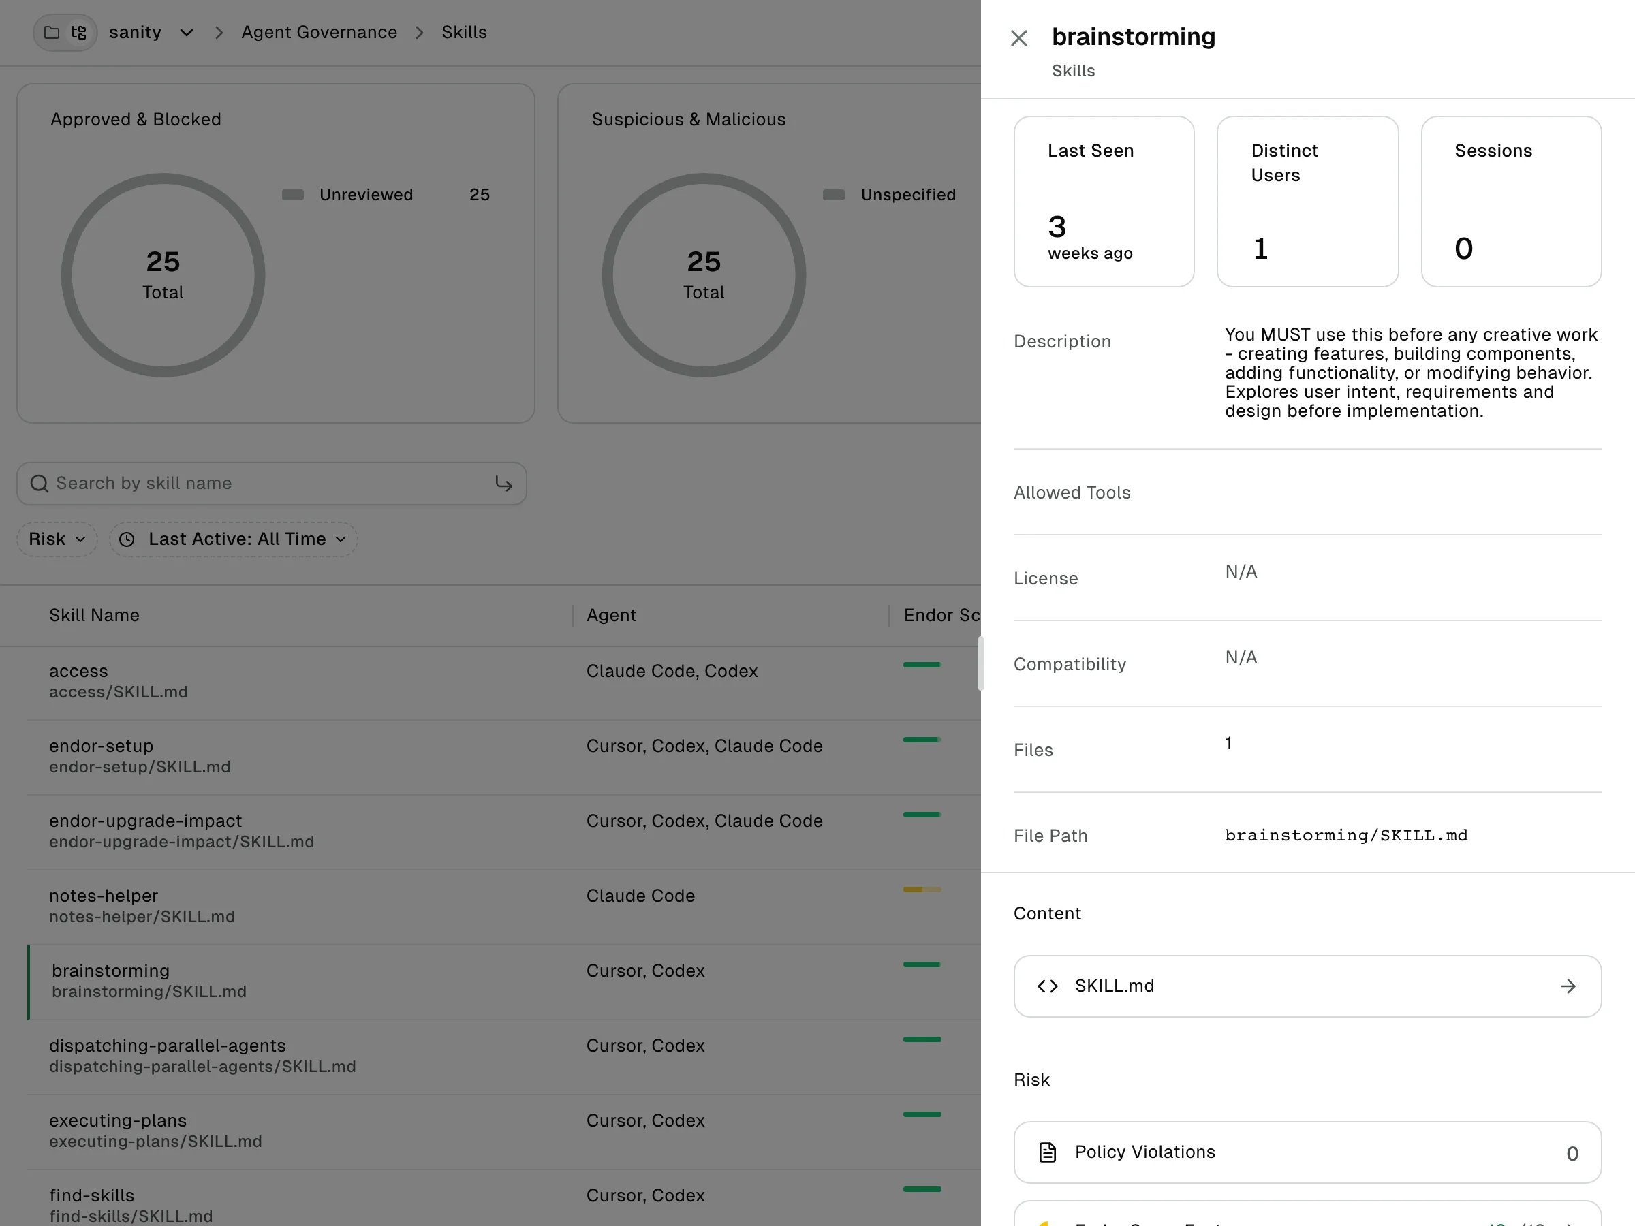Click the clock icon in Last Active filter
The width and height of the screenshot is (1635, 1226).
click(x=127, y=539)
